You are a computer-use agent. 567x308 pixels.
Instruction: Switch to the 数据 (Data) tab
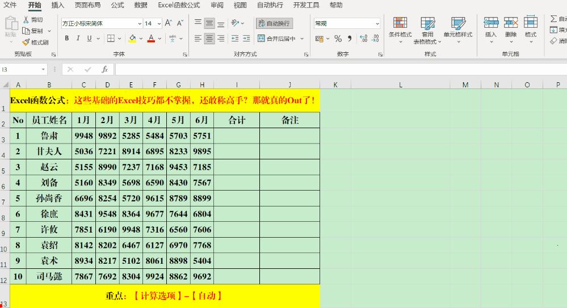point(141,5)
